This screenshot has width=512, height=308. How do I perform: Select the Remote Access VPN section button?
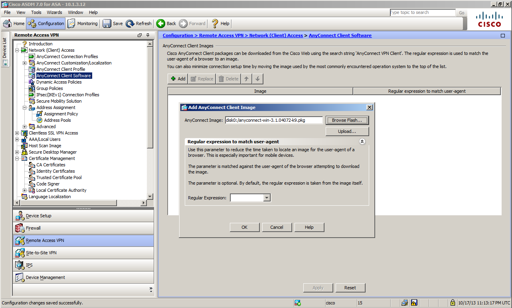pos(83,240)
